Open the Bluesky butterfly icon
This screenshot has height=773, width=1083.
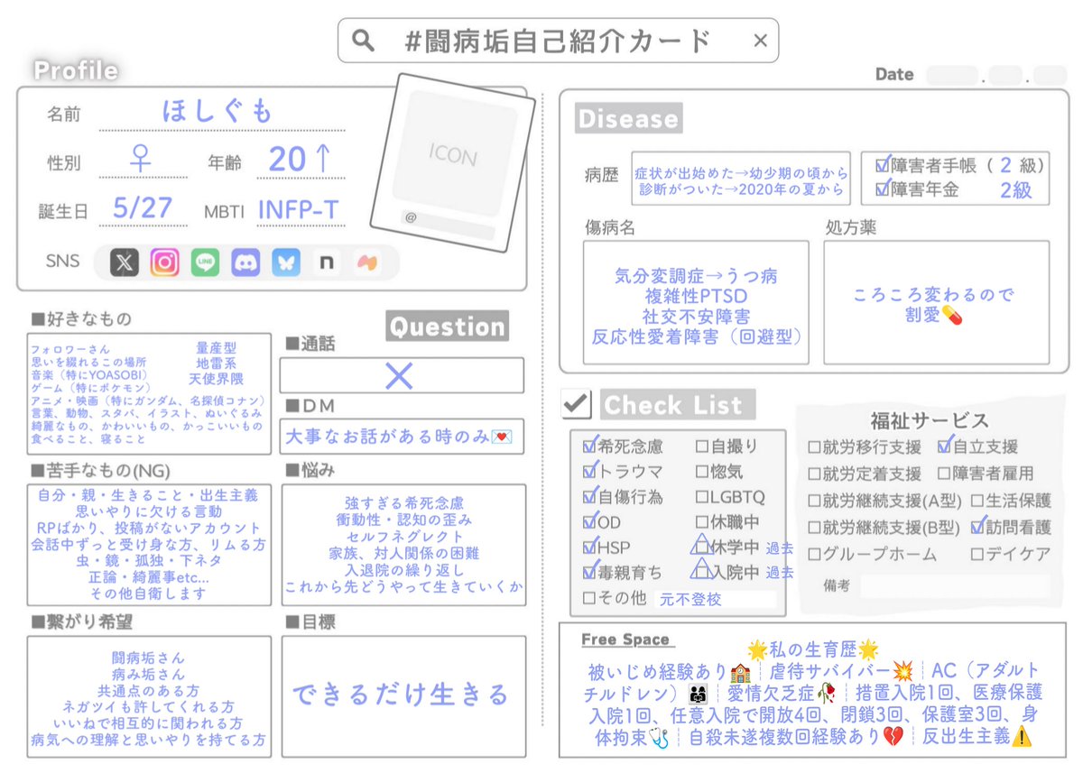point(286,262)
